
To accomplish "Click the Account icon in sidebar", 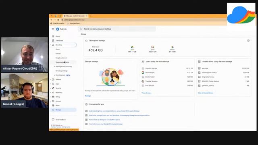I will [53, 101].
